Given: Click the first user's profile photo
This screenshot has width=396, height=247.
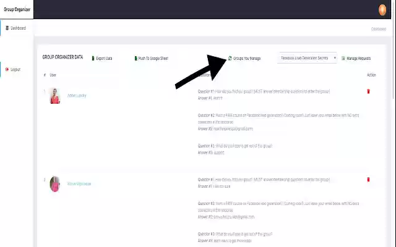Looking at the screenshot, I should click(55, 96).
